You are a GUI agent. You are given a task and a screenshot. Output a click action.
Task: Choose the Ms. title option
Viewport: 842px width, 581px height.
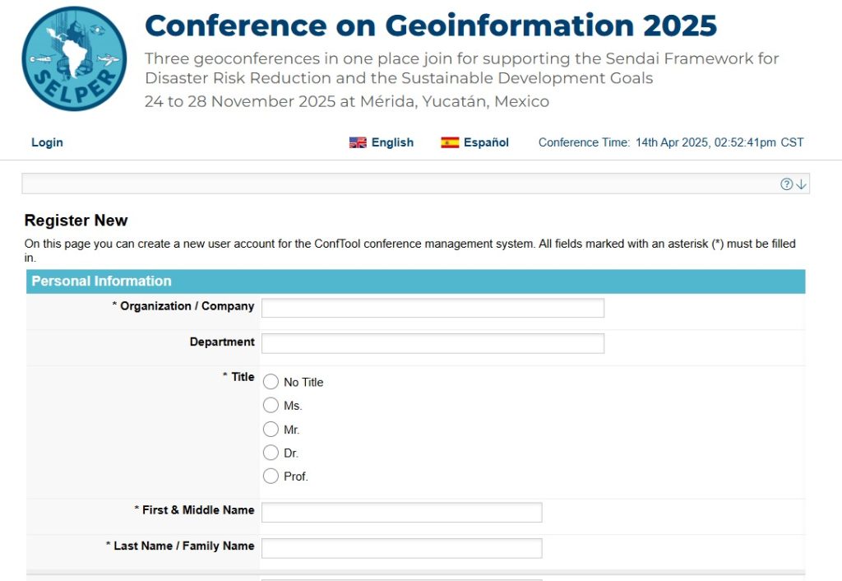(x=271, y=405)
